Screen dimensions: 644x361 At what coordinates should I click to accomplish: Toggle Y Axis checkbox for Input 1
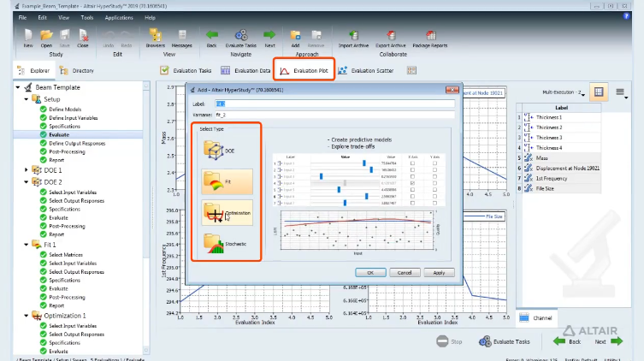pyautogui.click(x=434, y=163)
